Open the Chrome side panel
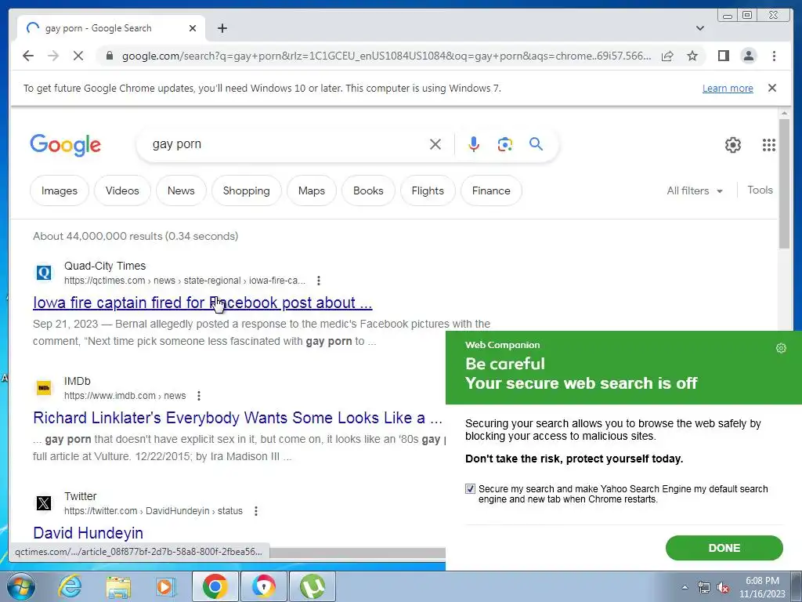The width and height of the screenshot is (802, 602). pos(723,56)
